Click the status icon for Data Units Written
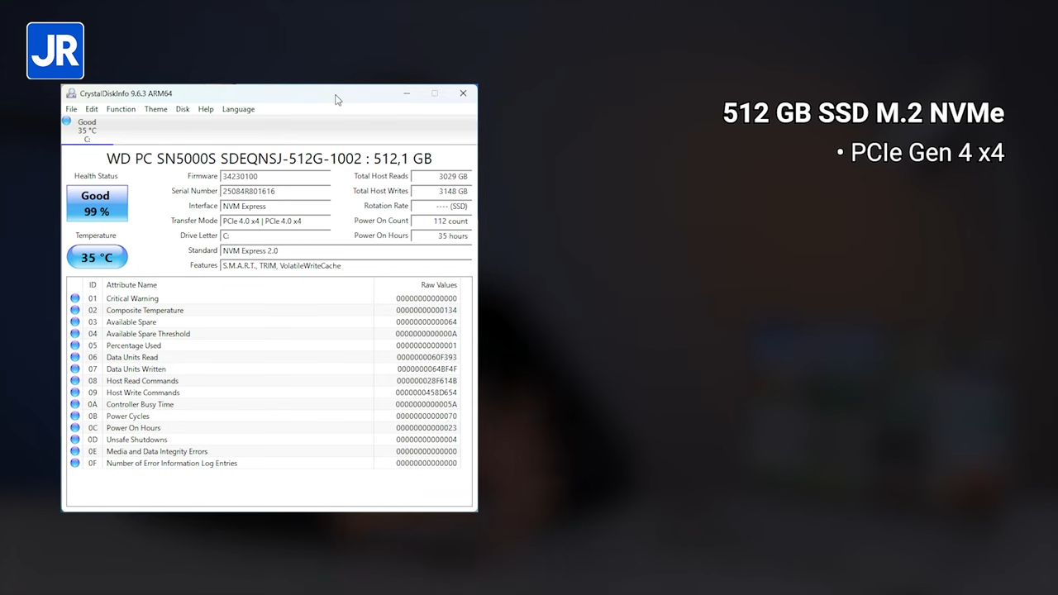Image resolution: width=1058 pixels, height=595 pixels. coord(75,369)
